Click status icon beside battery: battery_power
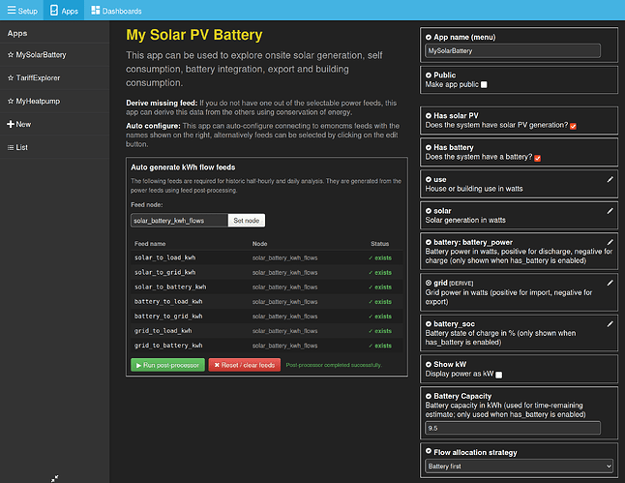625x483 pixels. (x=429, y=242)
